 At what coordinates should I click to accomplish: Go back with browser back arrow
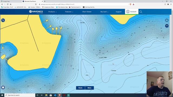click(x=2, y=4)
